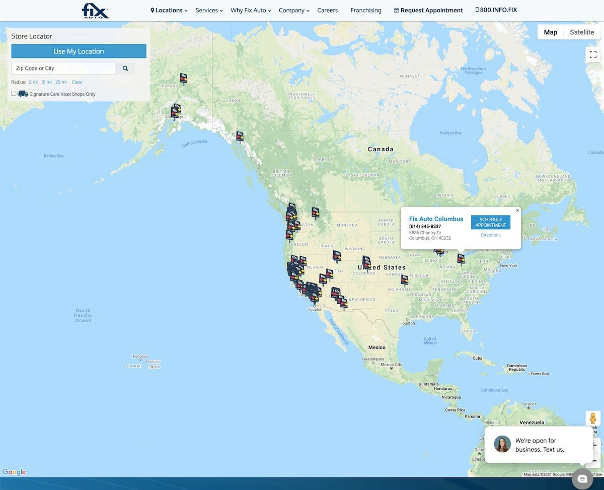
Task: Switch to Satellite map view
Action: coord(582,32)
